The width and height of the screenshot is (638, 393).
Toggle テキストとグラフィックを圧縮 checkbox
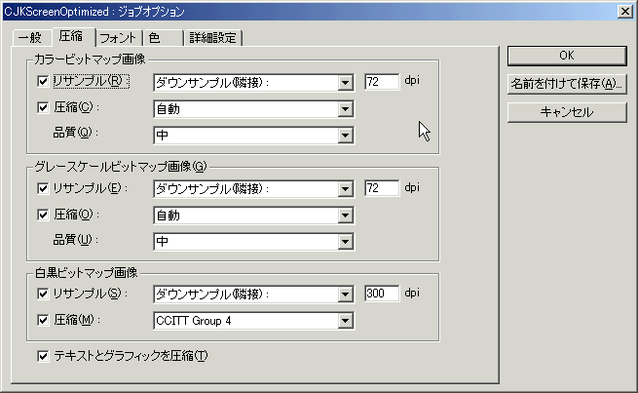pyautogui.click(x=42, y=356)
